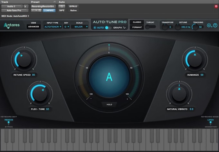Select previous preset with minus button
The image size is (219, 152).
(33, 11)
